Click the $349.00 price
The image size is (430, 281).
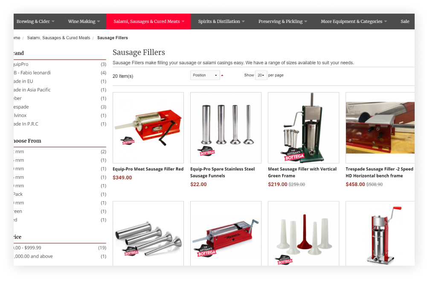click(122, 178)
